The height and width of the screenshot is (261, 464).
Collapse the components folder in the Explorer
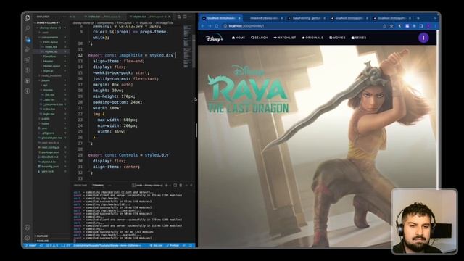50,37
